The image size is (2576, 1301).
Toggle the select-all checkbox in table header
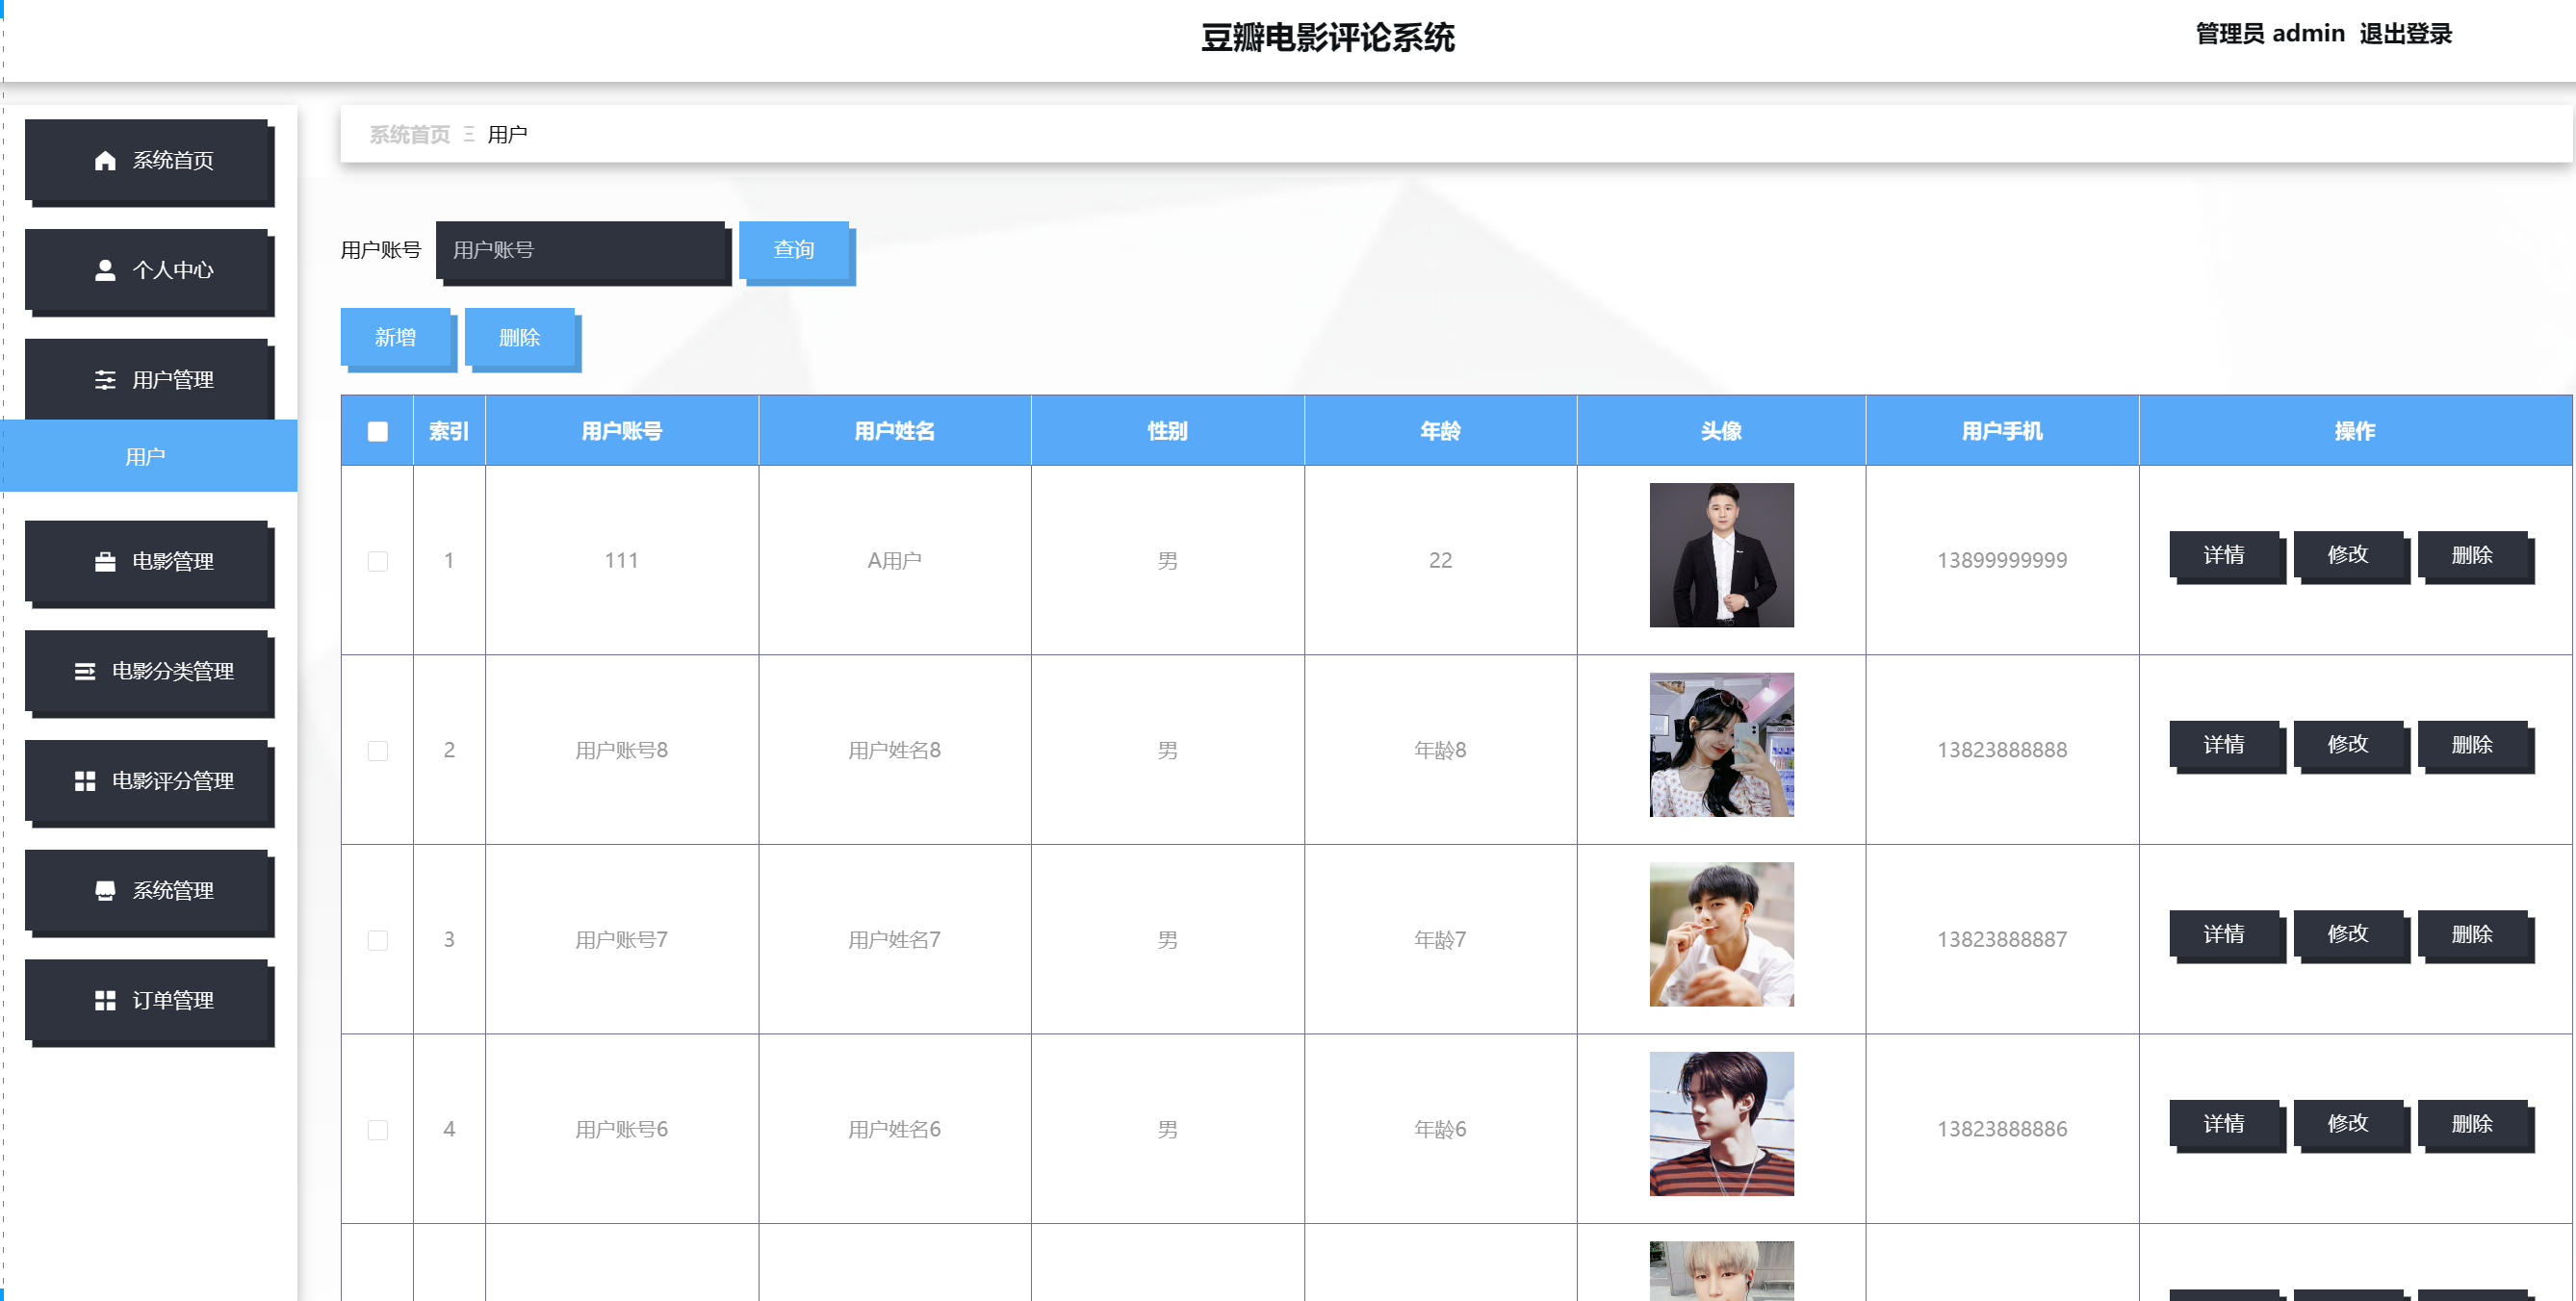coord(377,432)
